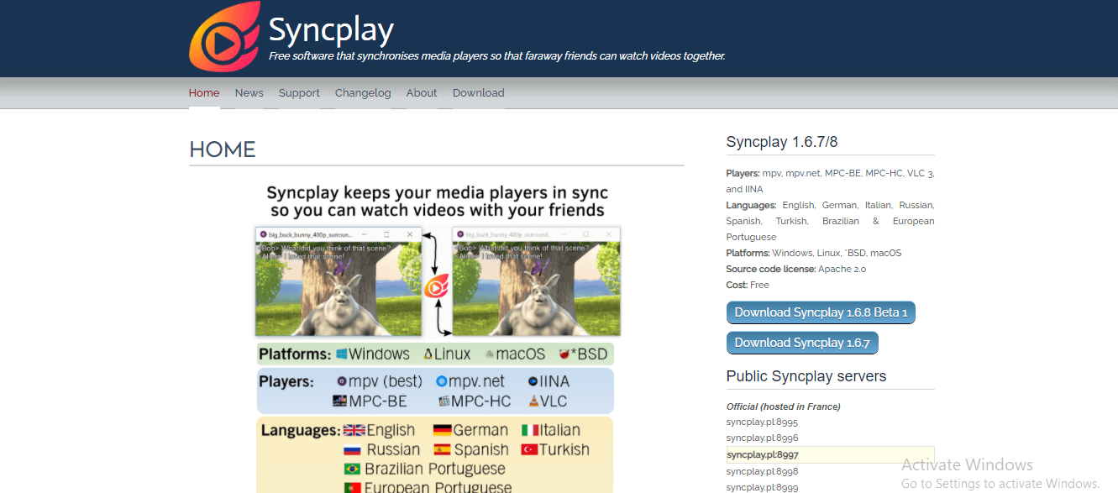
Task: Navigate to the Download page
Action: pos(479,93)
